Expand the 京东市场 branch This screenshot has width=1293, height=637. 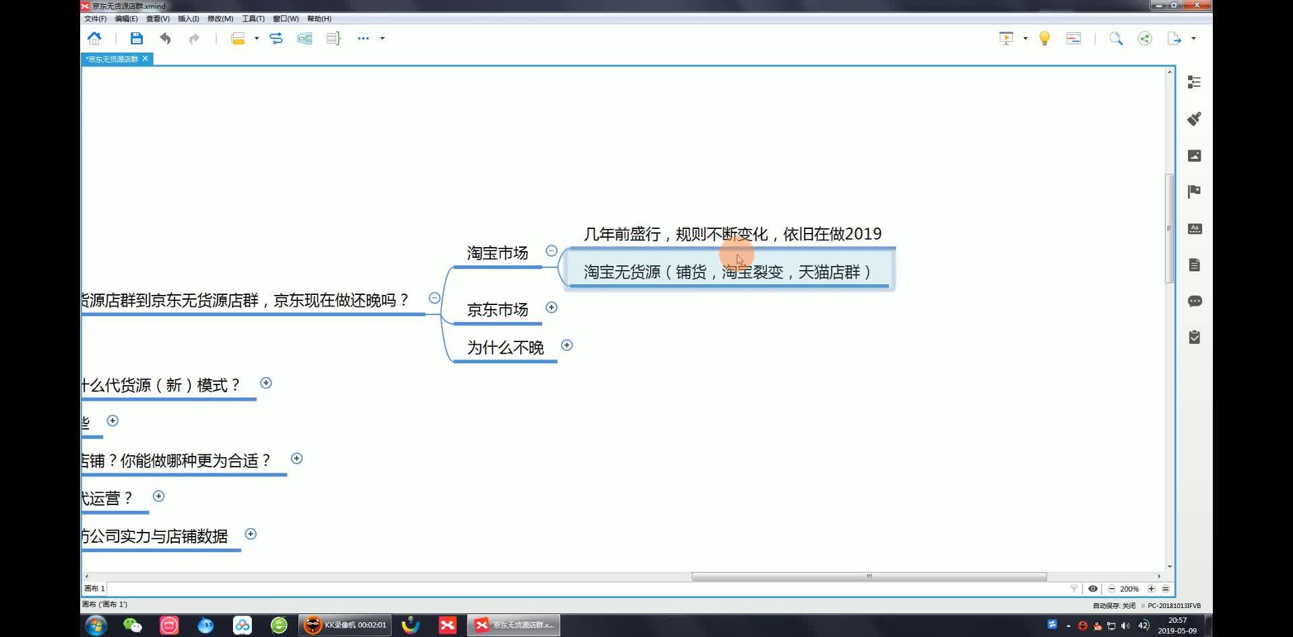pyautogui.click(x=552, y=307)
